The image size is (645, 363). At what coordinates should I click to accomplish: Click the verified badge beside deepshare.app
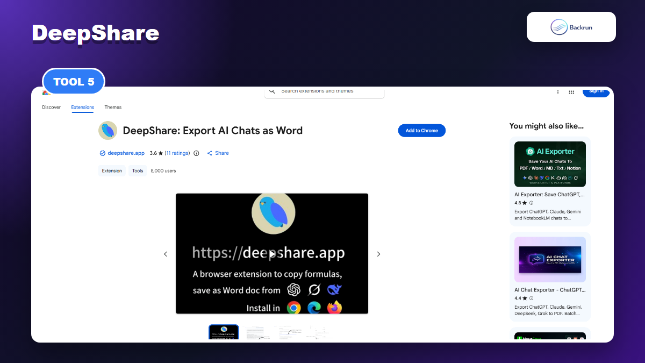click(x=102, y=153)
